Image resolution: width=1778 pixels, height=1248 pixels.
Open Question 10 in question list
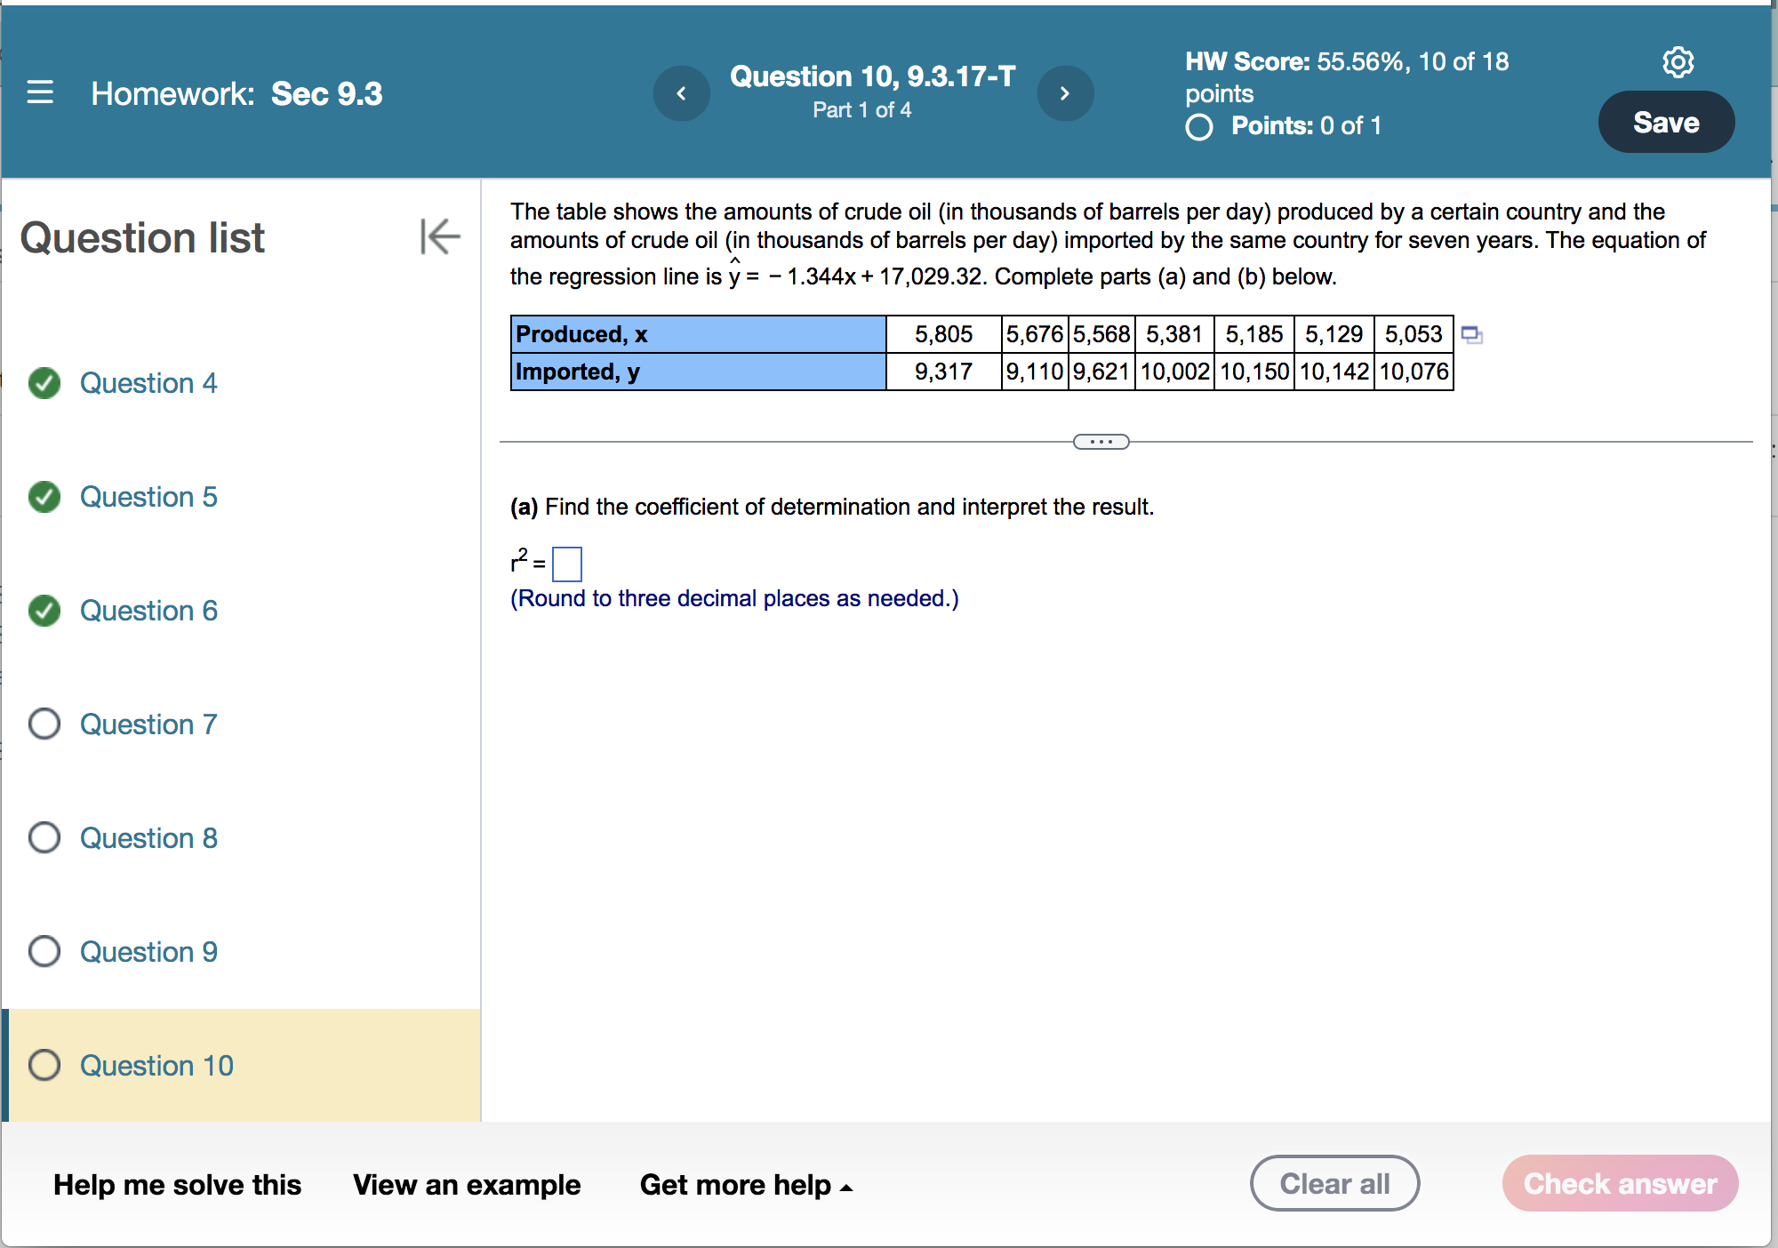tap(156, 1066)
